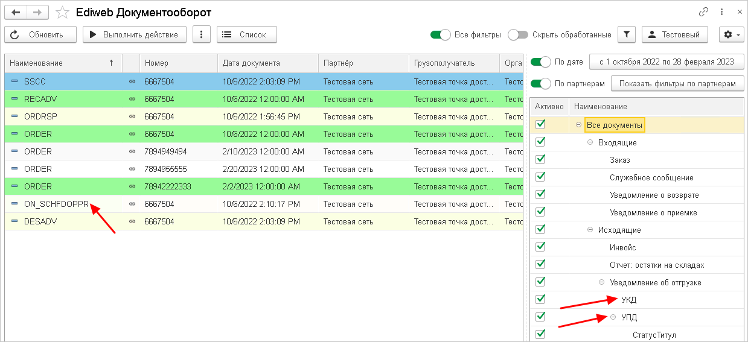Collapse the Входящие tree node
The image size is (748, 342).
[x=590, y=142]
